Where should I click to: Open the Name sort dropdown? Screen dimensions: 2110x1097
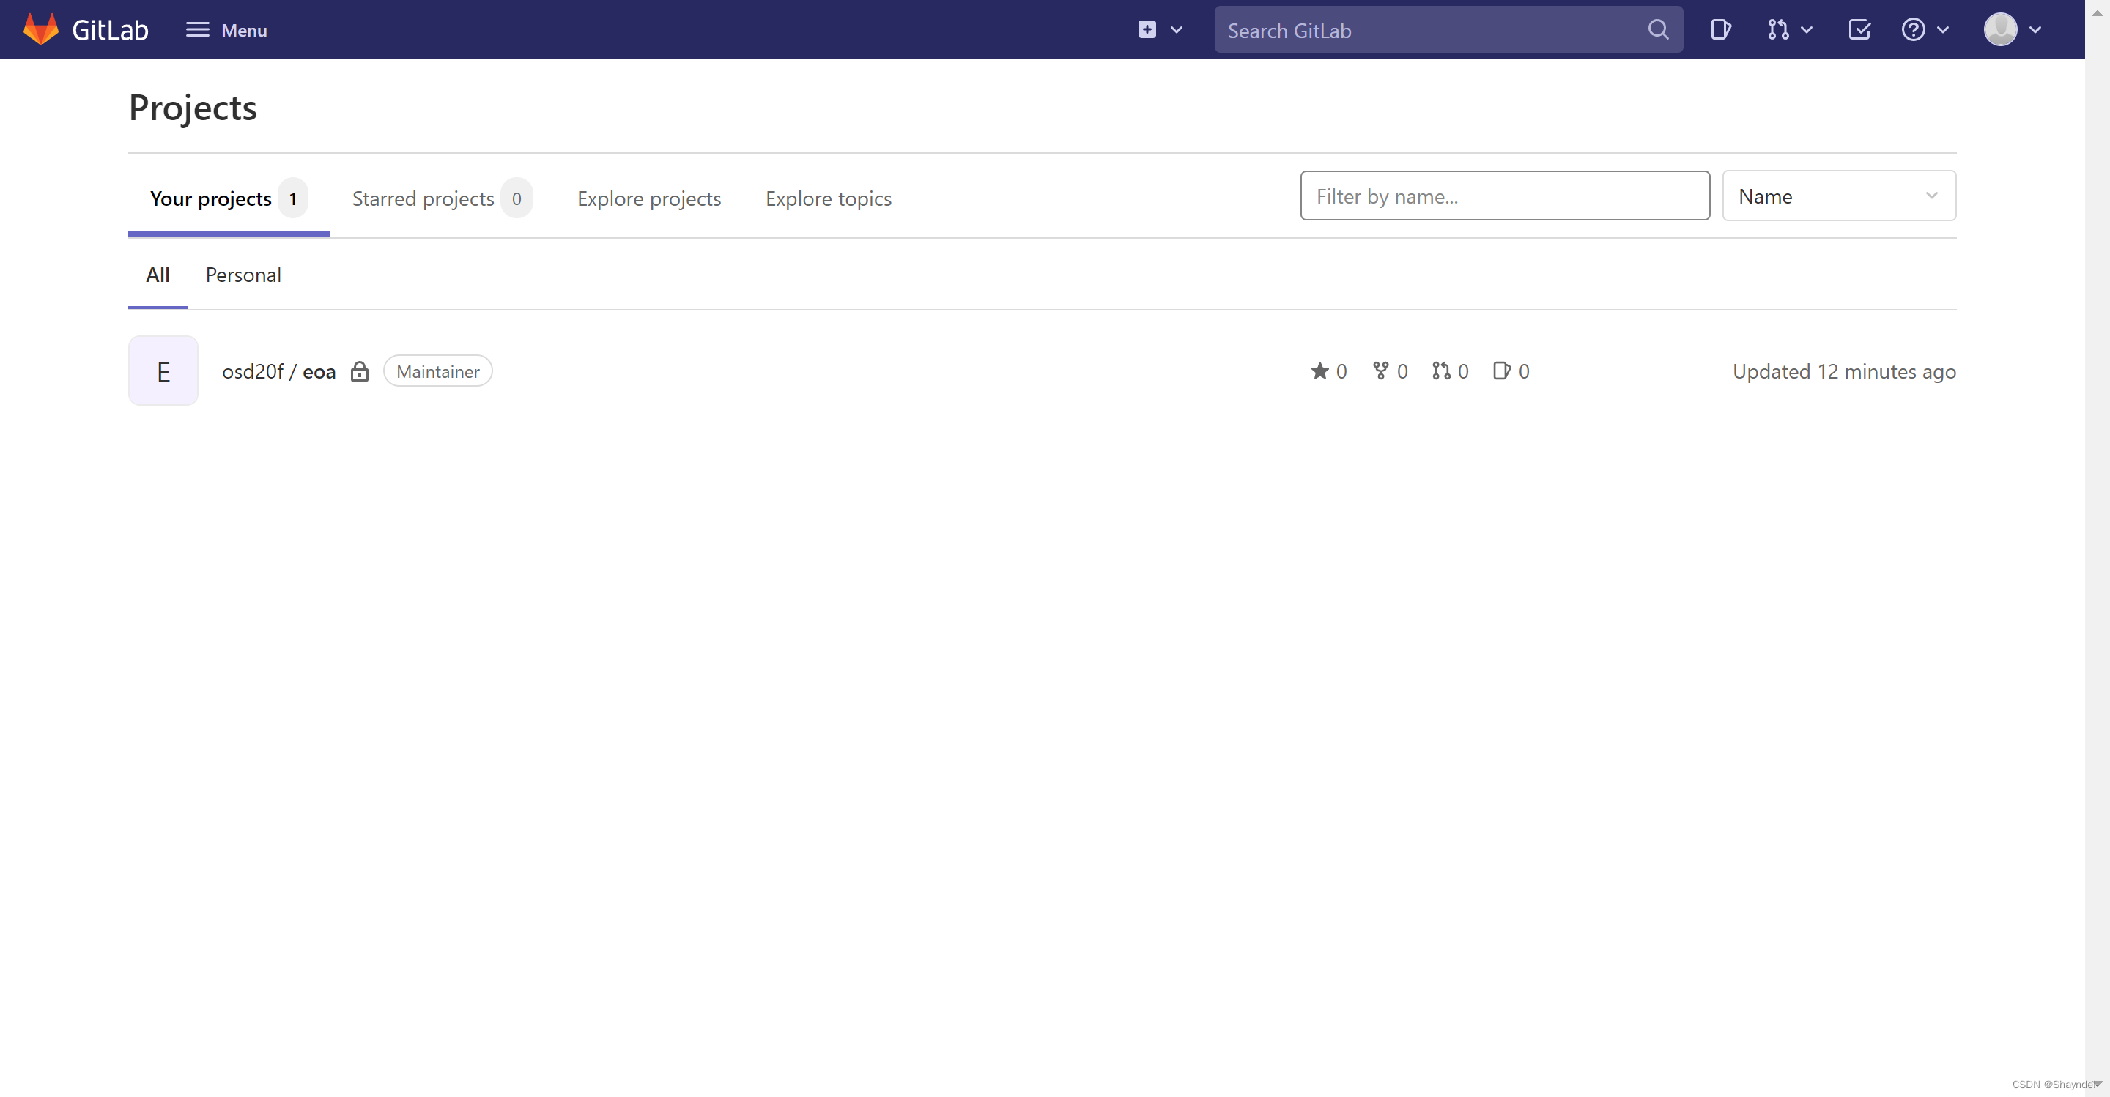tap(1838, 196)
